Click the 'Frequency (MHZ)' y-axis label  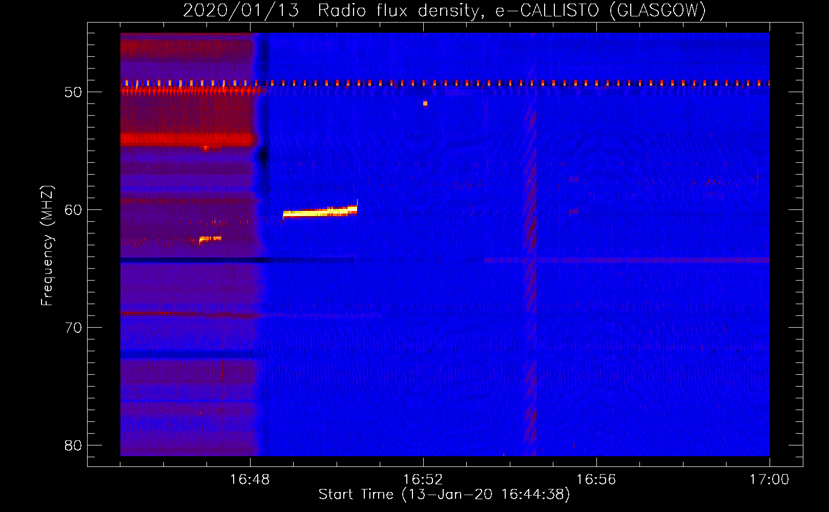pyautogui.click(x=47, y=246)
